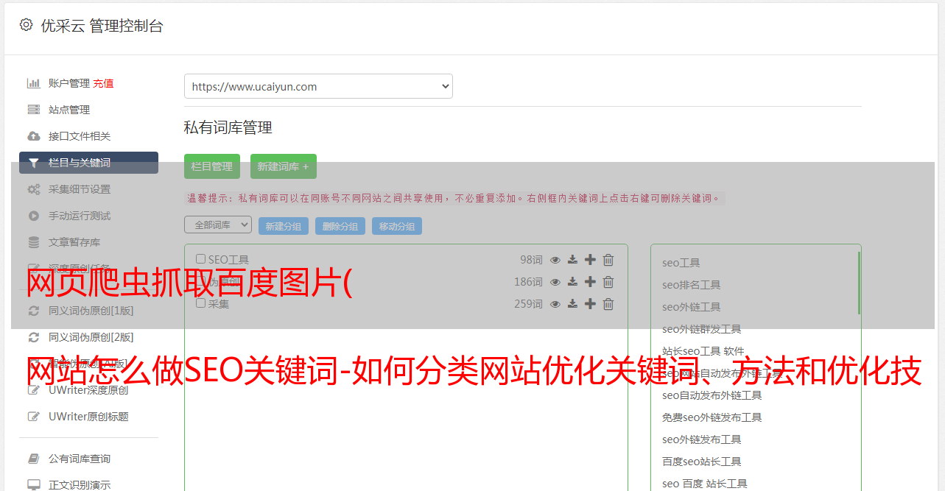Open the site URL dropdown

(x=318, y=86)
